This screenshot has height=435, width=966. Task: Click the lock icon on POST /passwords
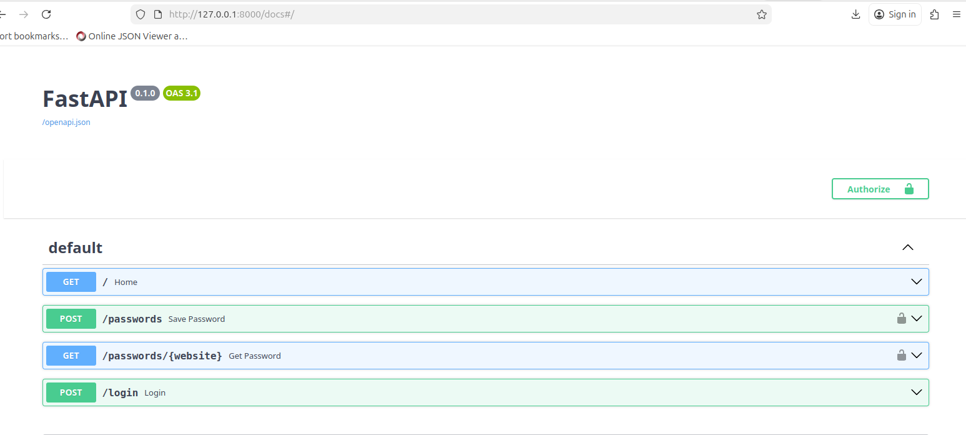pos(901,318)
